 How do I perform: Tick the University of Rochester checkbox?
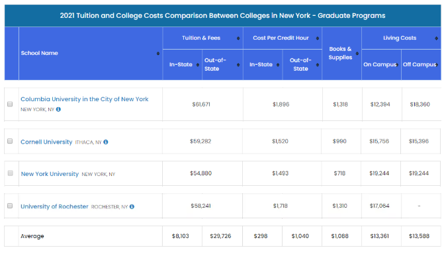tap(10, 206)
